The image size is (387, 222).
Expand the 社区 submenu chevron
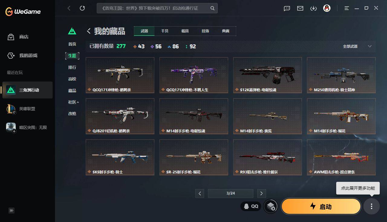(78, 102)
